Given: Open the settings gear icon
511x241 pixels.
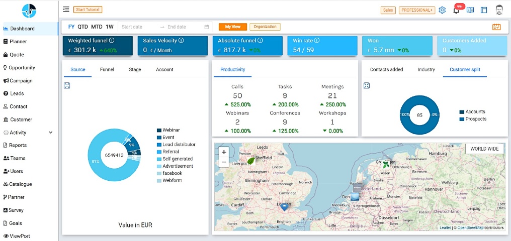Looking at the screenshot, I should 442,10.
